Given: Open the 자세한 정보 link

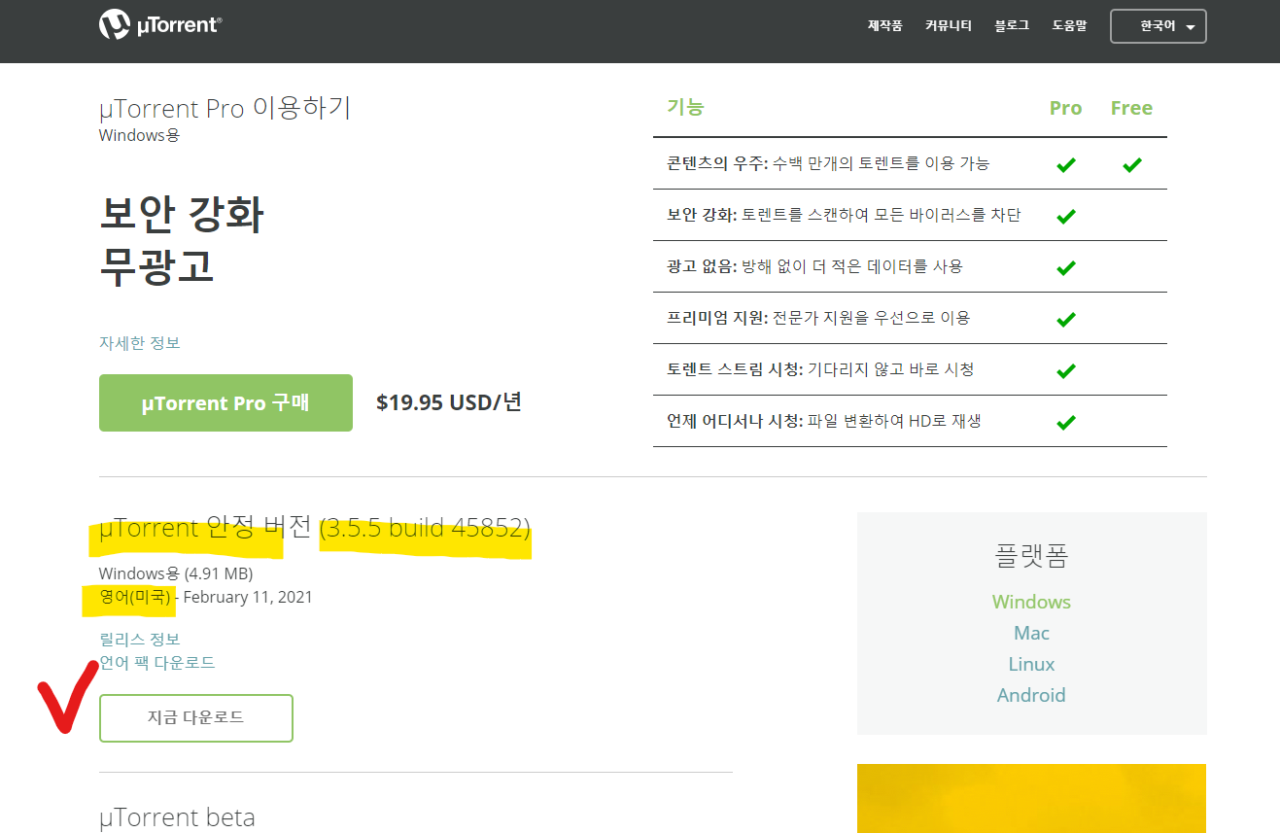Looking at the screenshot, I should pos(140,342).
